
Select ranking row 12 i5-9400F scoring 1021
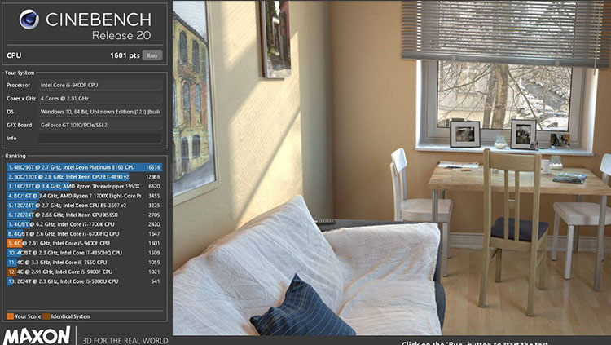click(84, 272)
